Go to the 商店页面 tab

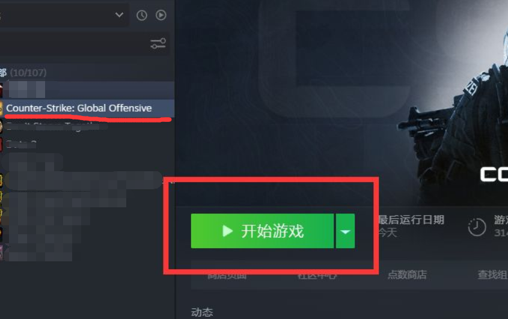227,275
